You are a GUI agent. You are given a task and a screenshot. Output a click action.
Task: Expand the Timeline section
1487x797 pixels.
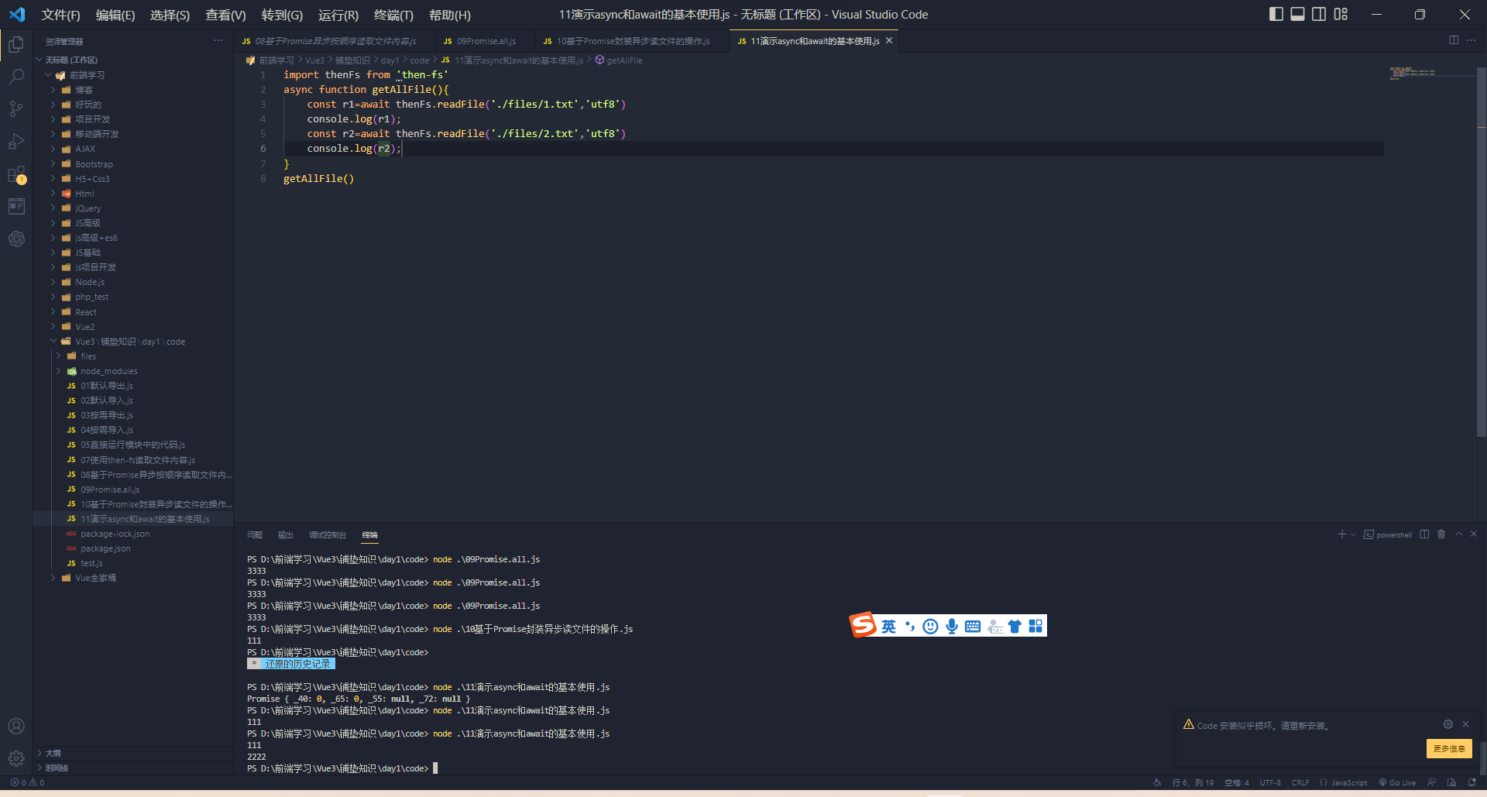pyautogui.click(x=56, y=768)
